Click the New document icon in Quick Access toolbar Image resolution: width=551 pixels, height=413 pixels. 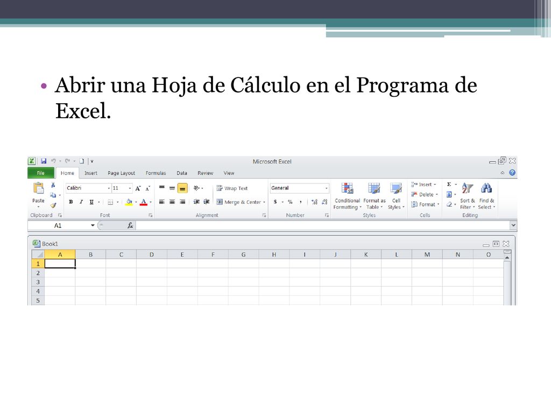point(82,161)
